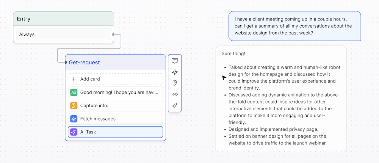Click the lightning bolt icon in the side toolbar
The height and width of the screenshot is (163, 379).
pyautogui.click(x=175, y=72)
